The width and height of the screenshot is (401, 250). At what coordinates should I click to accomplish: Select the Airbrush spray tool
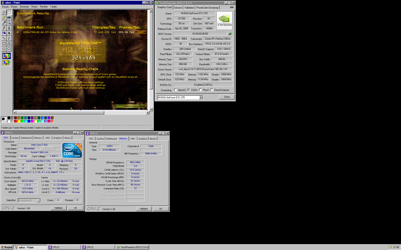point(4,33)
